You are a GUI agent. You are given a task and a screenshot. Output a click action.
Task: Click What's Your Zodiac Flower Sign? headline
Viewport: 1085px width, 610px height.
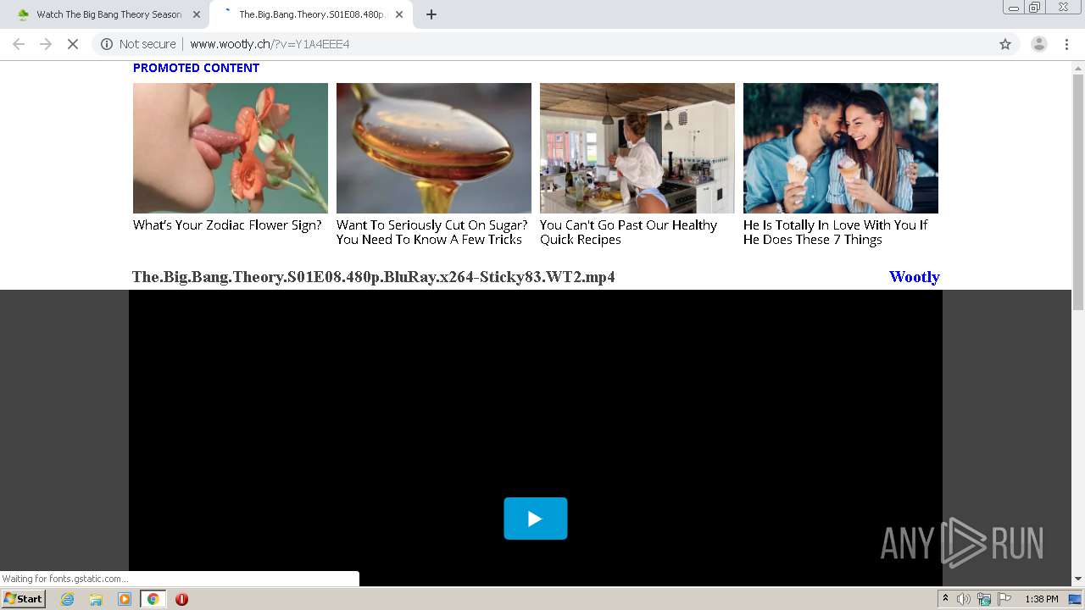tap(227, 225)
